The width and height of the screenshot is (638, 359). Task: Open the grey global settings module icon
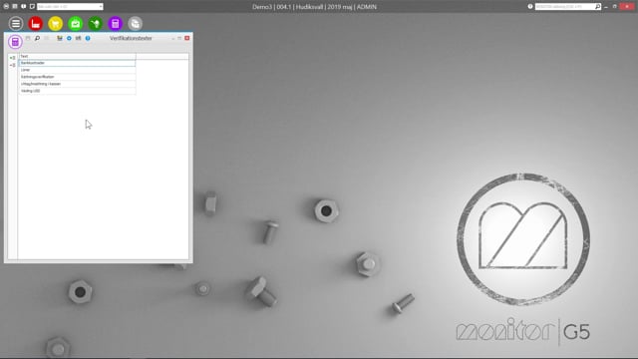click(x=136, y=24)
